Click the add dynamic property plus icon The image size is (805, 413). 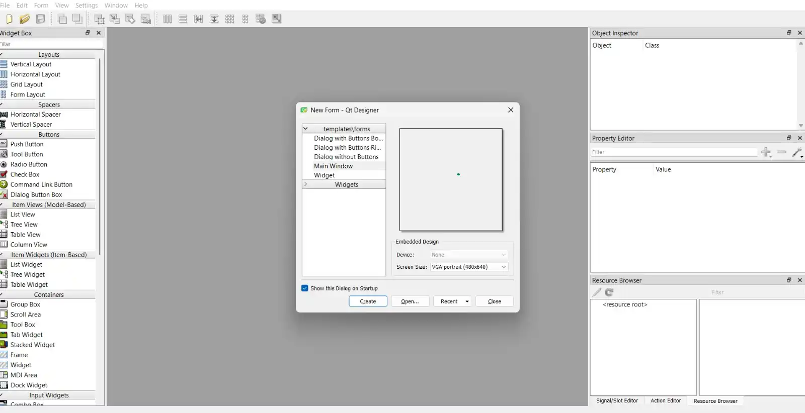click(766, 152)
